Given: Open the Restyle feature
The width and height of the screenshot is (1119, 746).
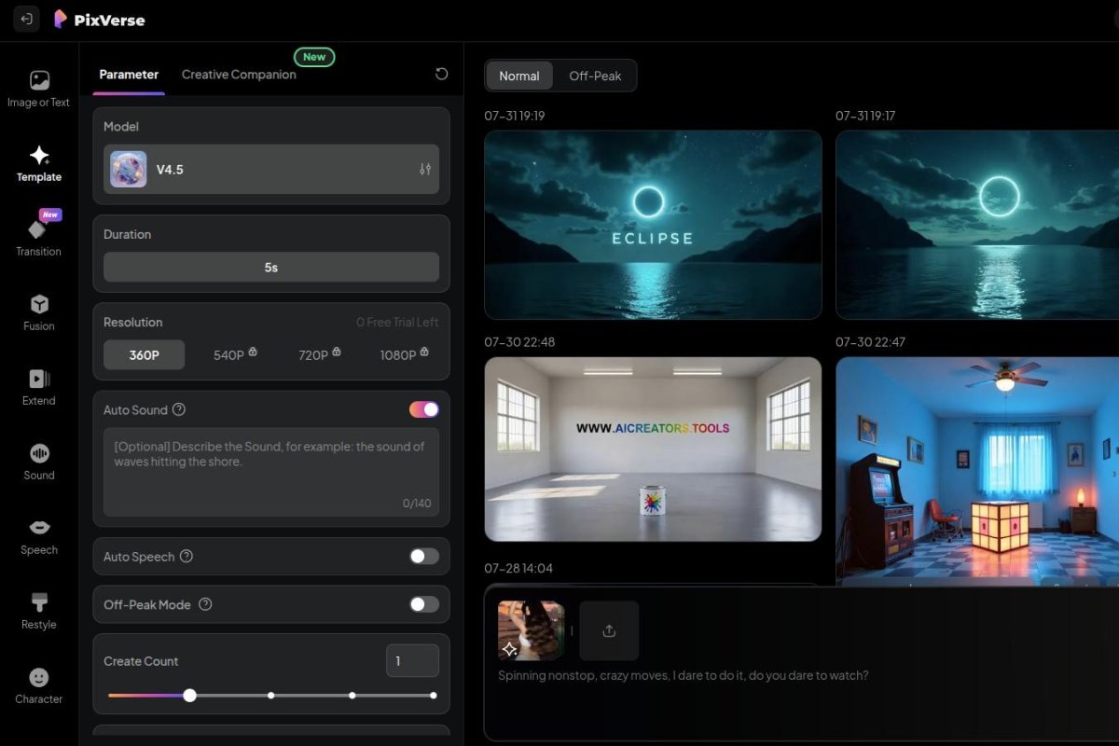Looking at the screenshot, I should pos(38,609).
